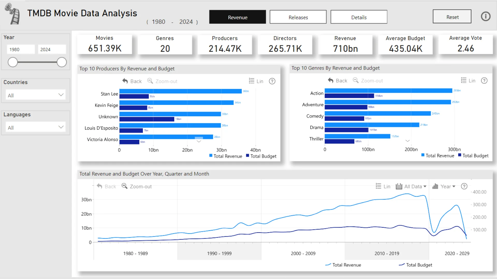
Task: Toggle Lin scale in Top 10 Producers chart
Action: pos(256,81)
